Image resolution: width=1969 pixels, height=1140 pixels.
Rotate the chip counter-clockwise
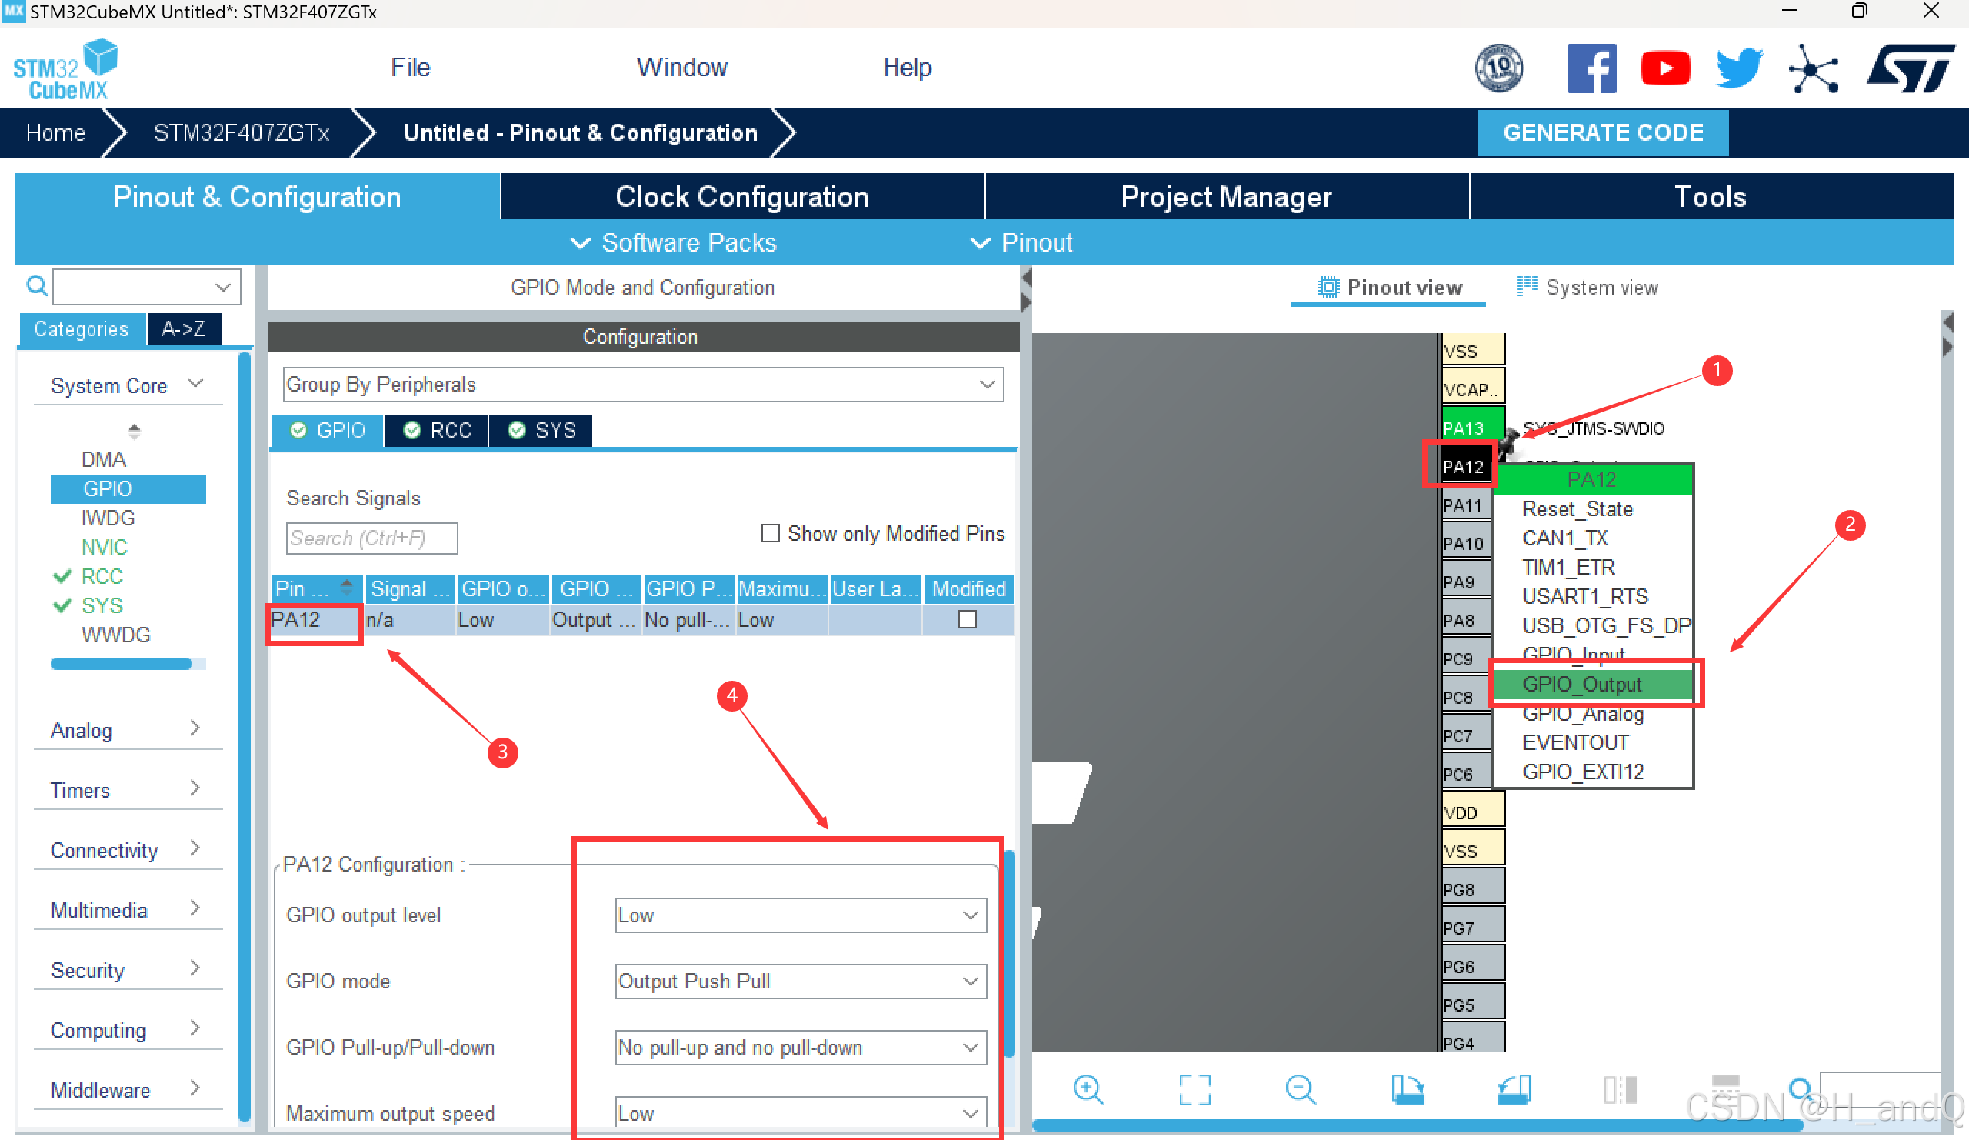[1513, 1089]
